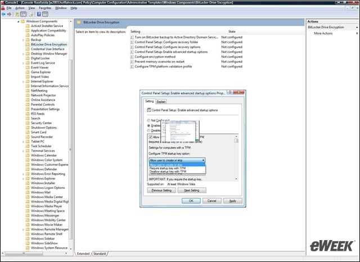Viewport: 360px width, 262px height.
Task: Select the Credential User Interface tree item
Action: point(48,49)
